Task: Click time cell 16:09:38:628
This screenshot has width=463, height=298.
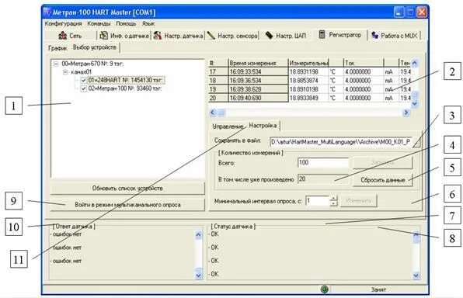Action: pos(258,89)
